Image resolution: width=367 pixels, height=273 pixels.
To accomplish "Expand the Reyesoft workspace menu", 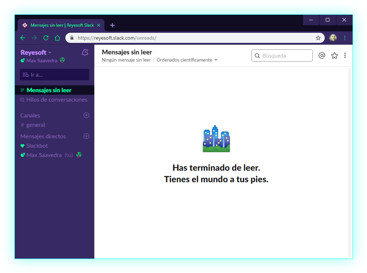I will pyautogui.click(x=36, y=53).
